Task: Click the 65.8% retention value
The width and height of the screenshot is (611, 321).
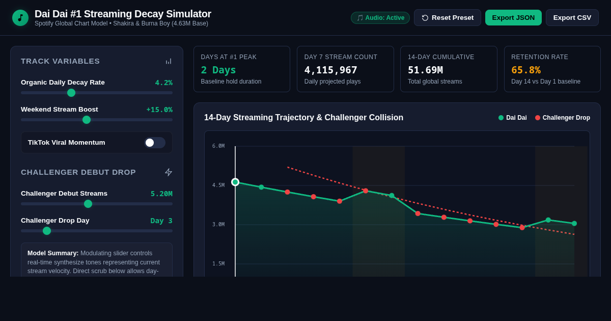Action: point(526,70)
